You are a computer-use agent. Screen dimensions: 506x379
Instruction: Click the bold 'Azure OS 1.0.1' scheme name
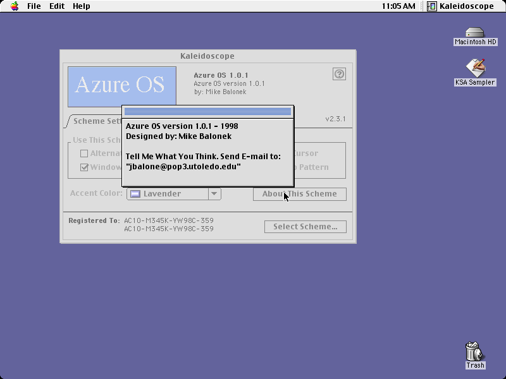(x=221, y=75)
